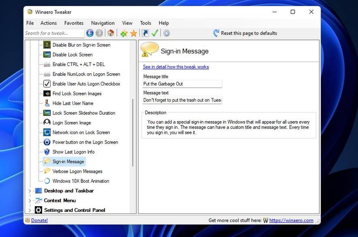Expand Settings and Control Panel category

click(30, 210)
